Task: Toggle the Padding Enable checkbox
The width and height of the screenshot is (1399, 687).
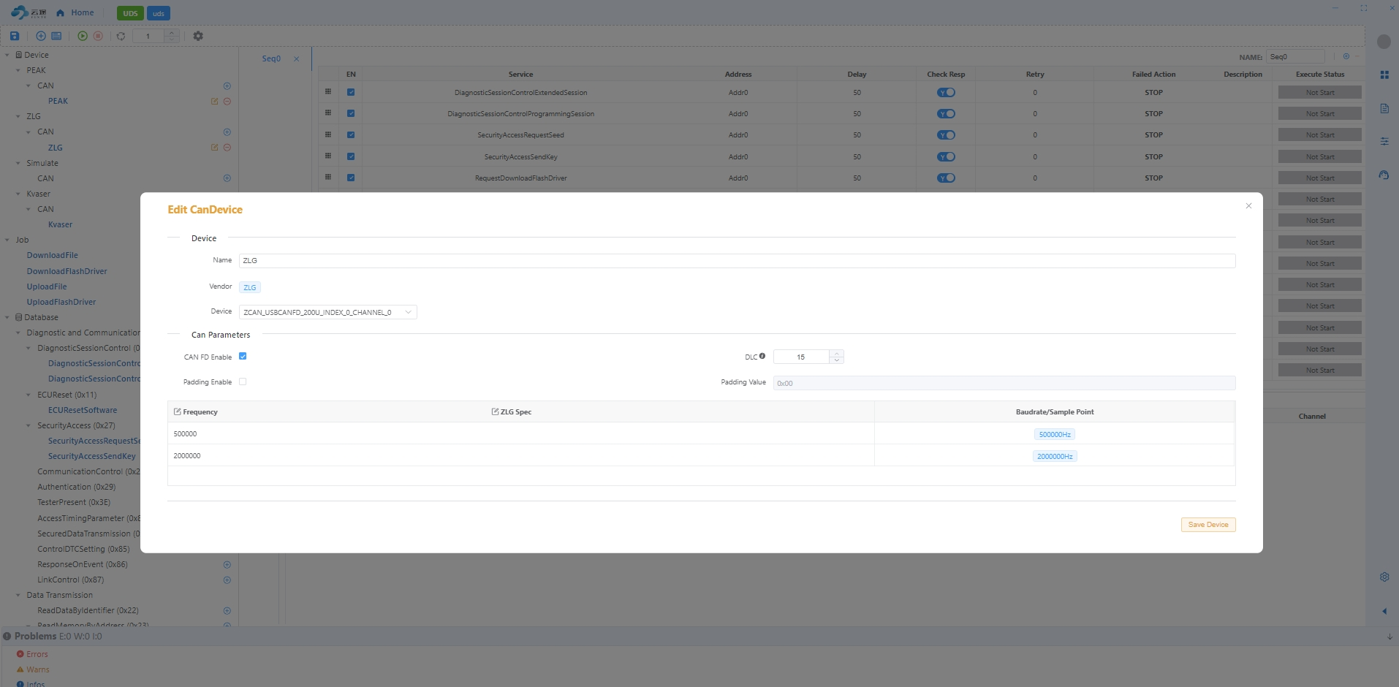Action: (x=243, y=382)
